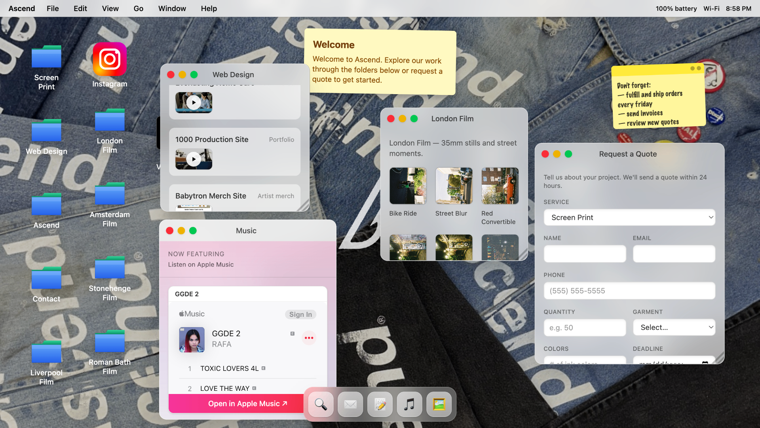The width and height of the screenshot is (760, 428).
Task: Click the Phone input field
Action: pos(629,291)
